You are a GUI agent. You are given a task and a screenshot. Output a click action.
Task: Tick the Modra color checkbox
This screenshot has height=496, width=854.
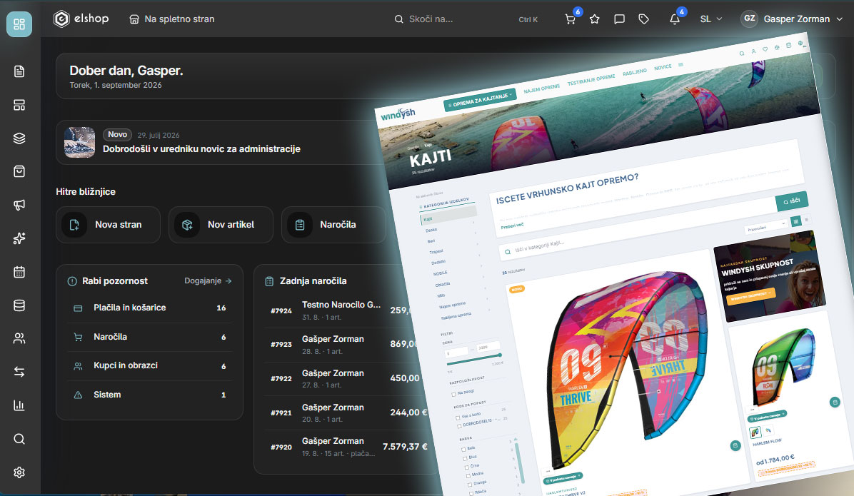pyautogui.click(x=468, y=476)
